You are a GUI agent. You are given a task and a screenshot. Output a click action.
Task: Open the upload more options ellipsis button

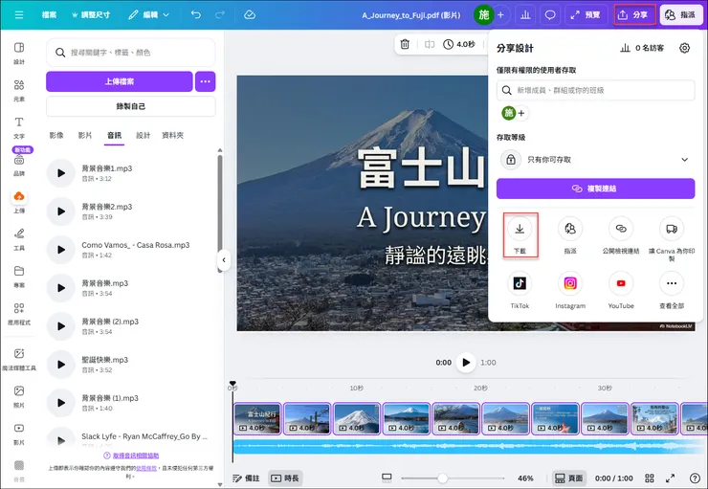[x=205, y=81]
